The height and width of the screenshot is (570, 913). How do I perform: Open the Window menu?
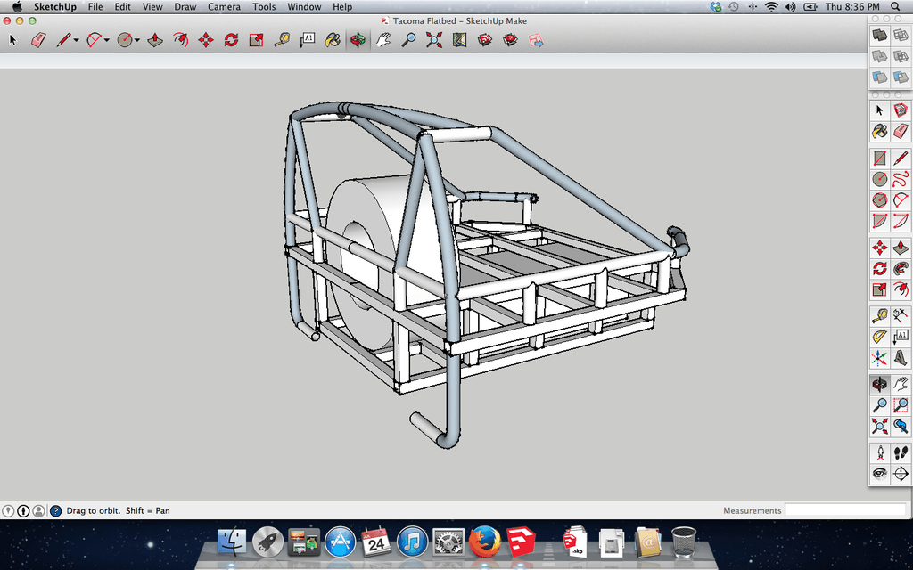click(304, 7)
